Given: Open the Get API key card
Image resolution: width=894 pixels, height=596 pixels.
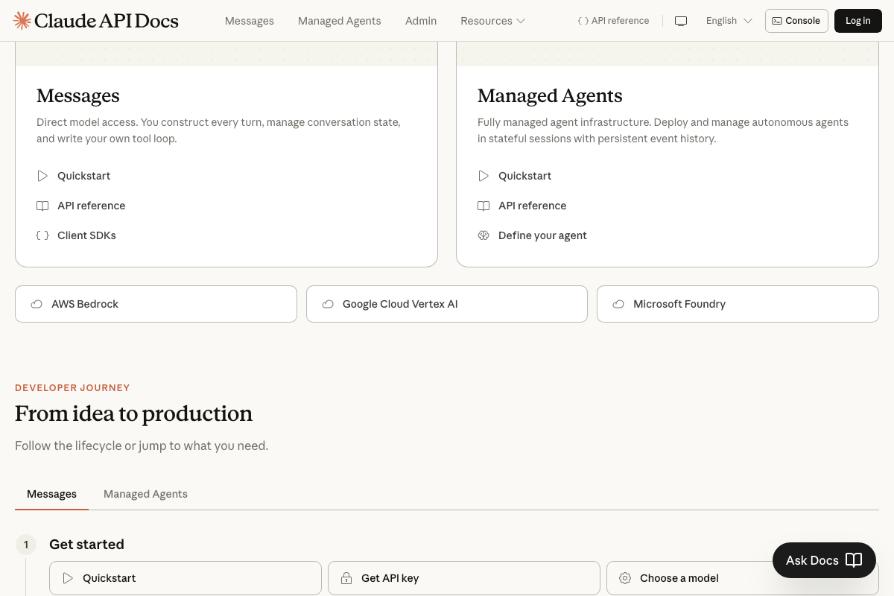Looking at the screenshot, I should pos(464,578).
